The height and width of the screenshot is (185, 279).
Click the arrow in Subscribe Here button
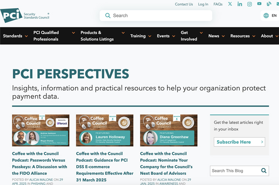262,142
